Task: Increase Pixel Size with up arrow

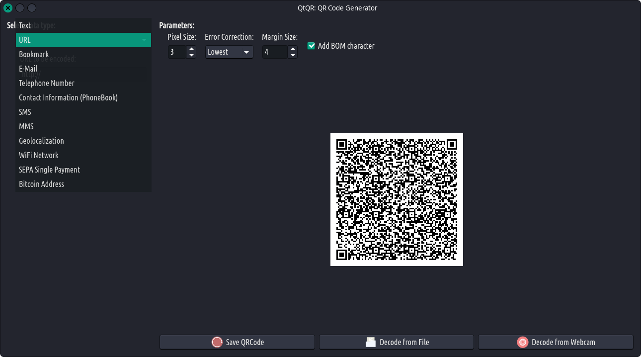Action: pos(192,49)
